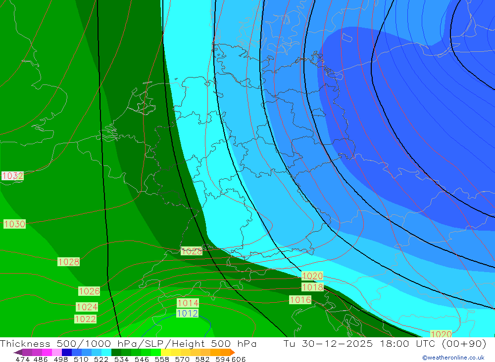
Task: Pick the bright yellow legend swatch
Action: click(166, 352)
